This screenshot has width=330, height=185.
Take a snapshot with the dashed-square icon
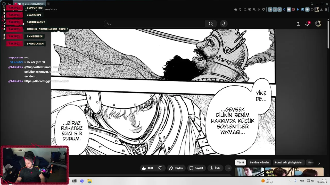(245, 10)
